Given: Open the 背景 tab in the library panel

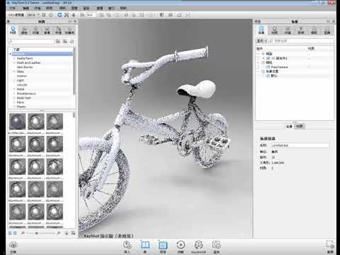Looking at the screenshot, I should coord(47,30).
